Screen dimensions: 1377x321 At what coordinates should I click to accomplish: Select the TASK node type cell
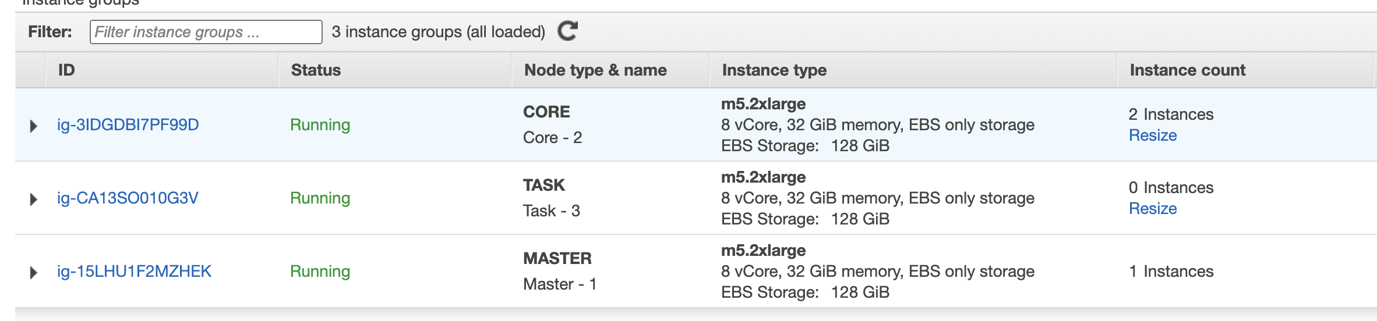[x=543, y=185]
